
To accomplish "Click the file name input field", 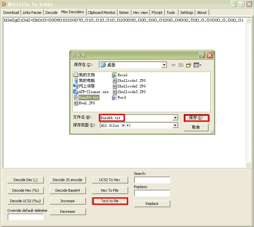I will 136,118.
